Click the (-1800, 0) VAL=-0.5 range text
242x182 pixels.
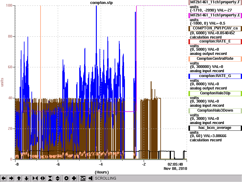[x=208, y=23]
